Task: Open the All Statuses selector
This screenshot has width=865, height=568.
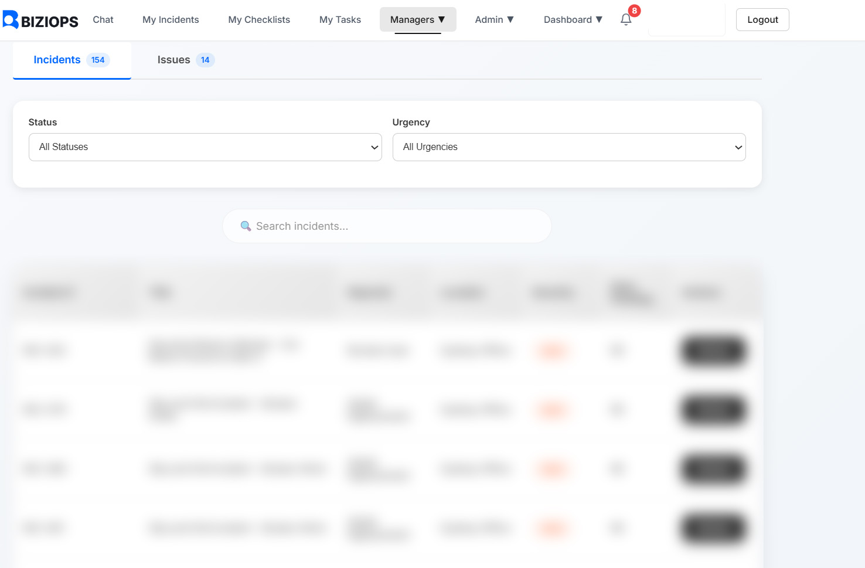Action: (205, 147)
